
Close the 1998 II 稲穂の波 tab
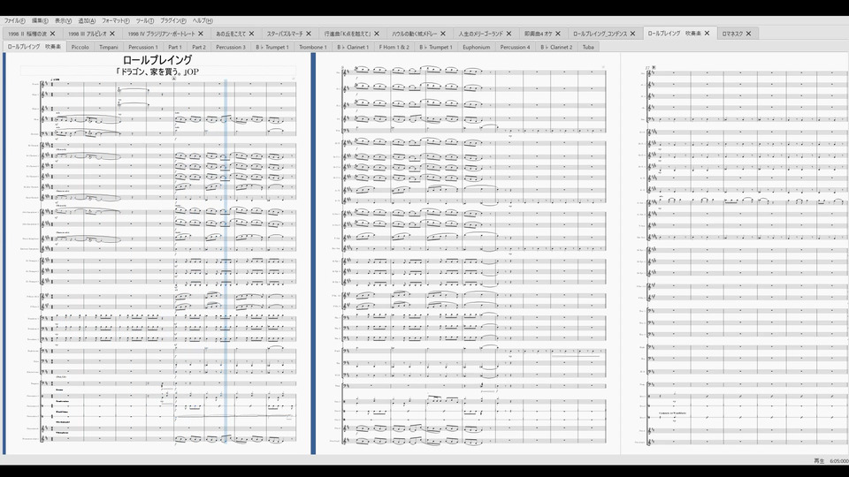[52, 34]
